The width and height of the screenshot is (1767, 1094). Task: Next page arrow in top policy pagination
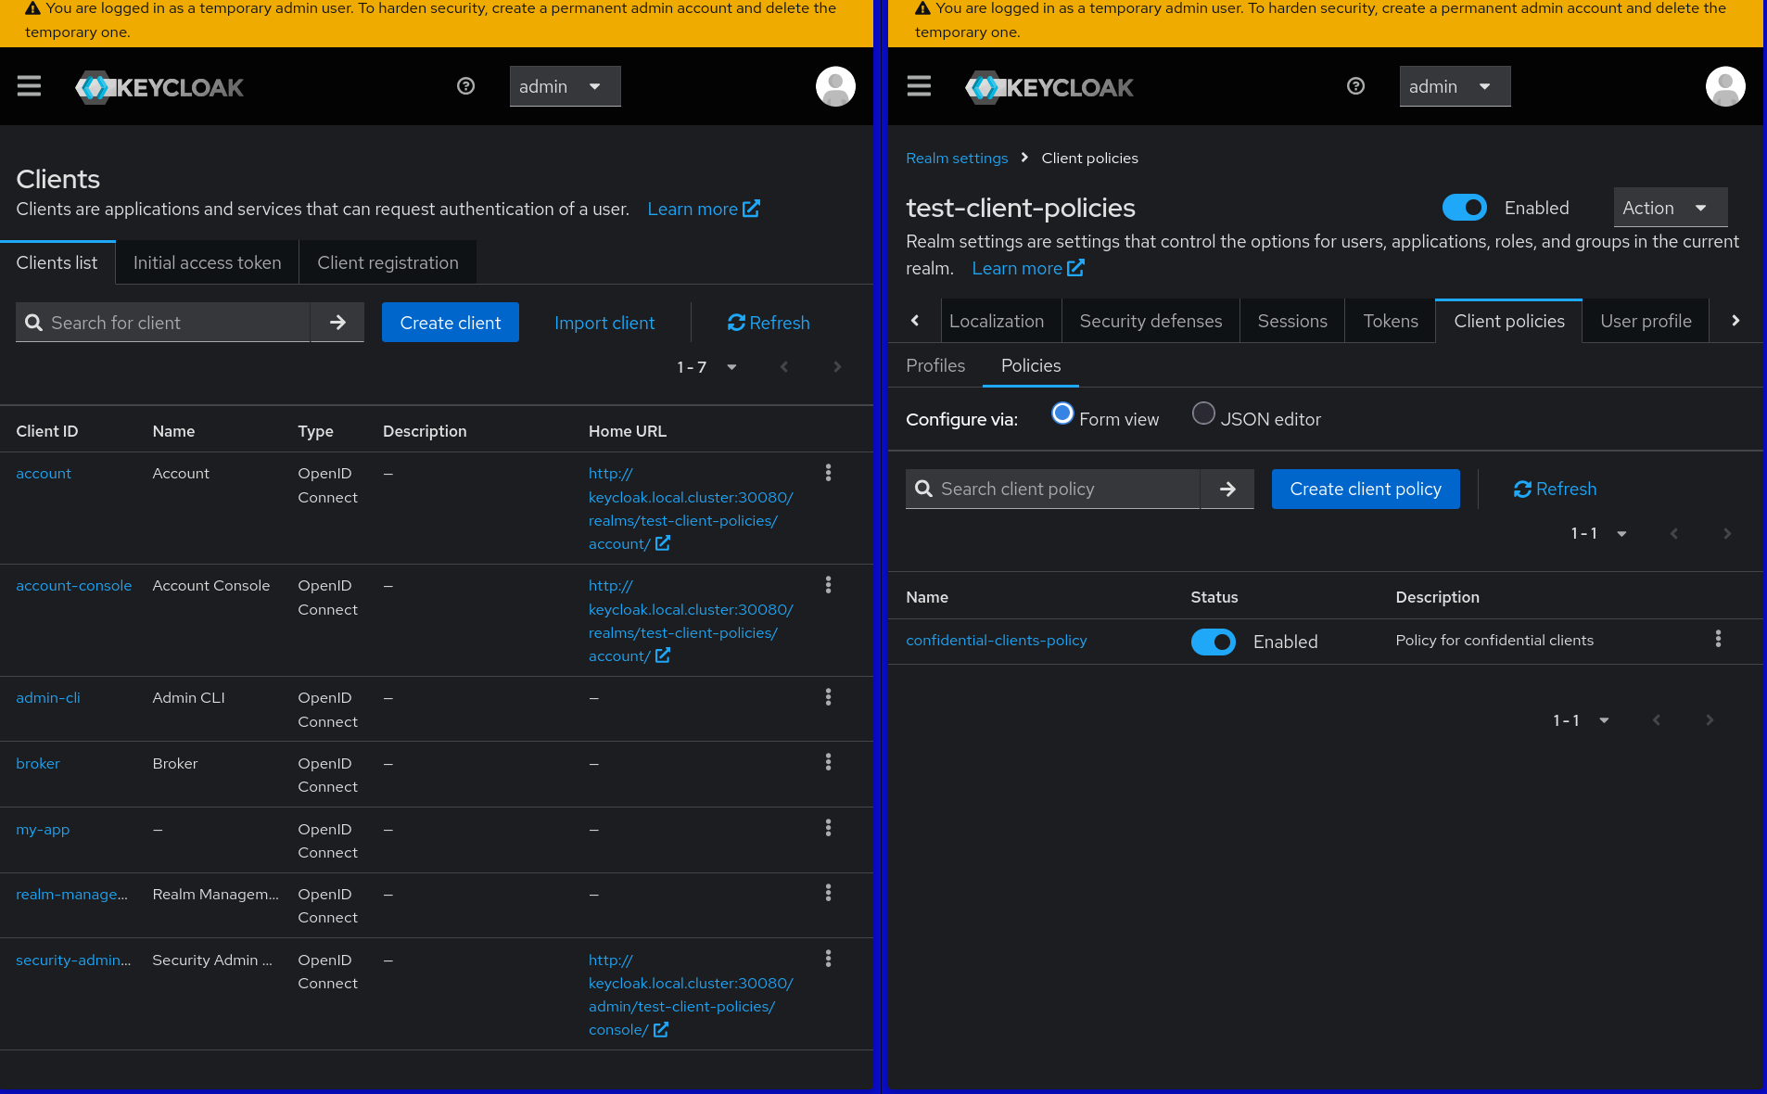[1727, 533]
